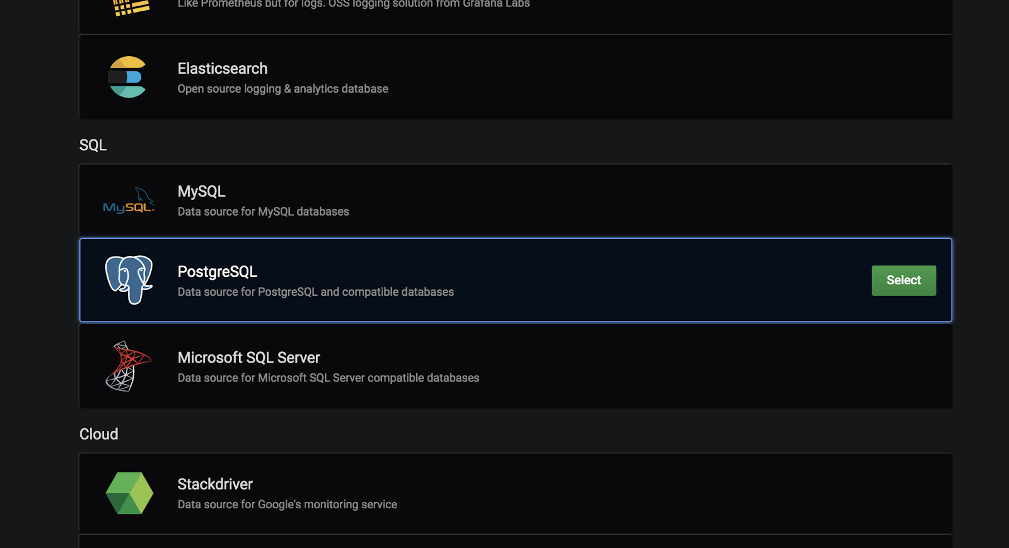
Task: Click the Elasticsearch logo icon
Action: 128,77
